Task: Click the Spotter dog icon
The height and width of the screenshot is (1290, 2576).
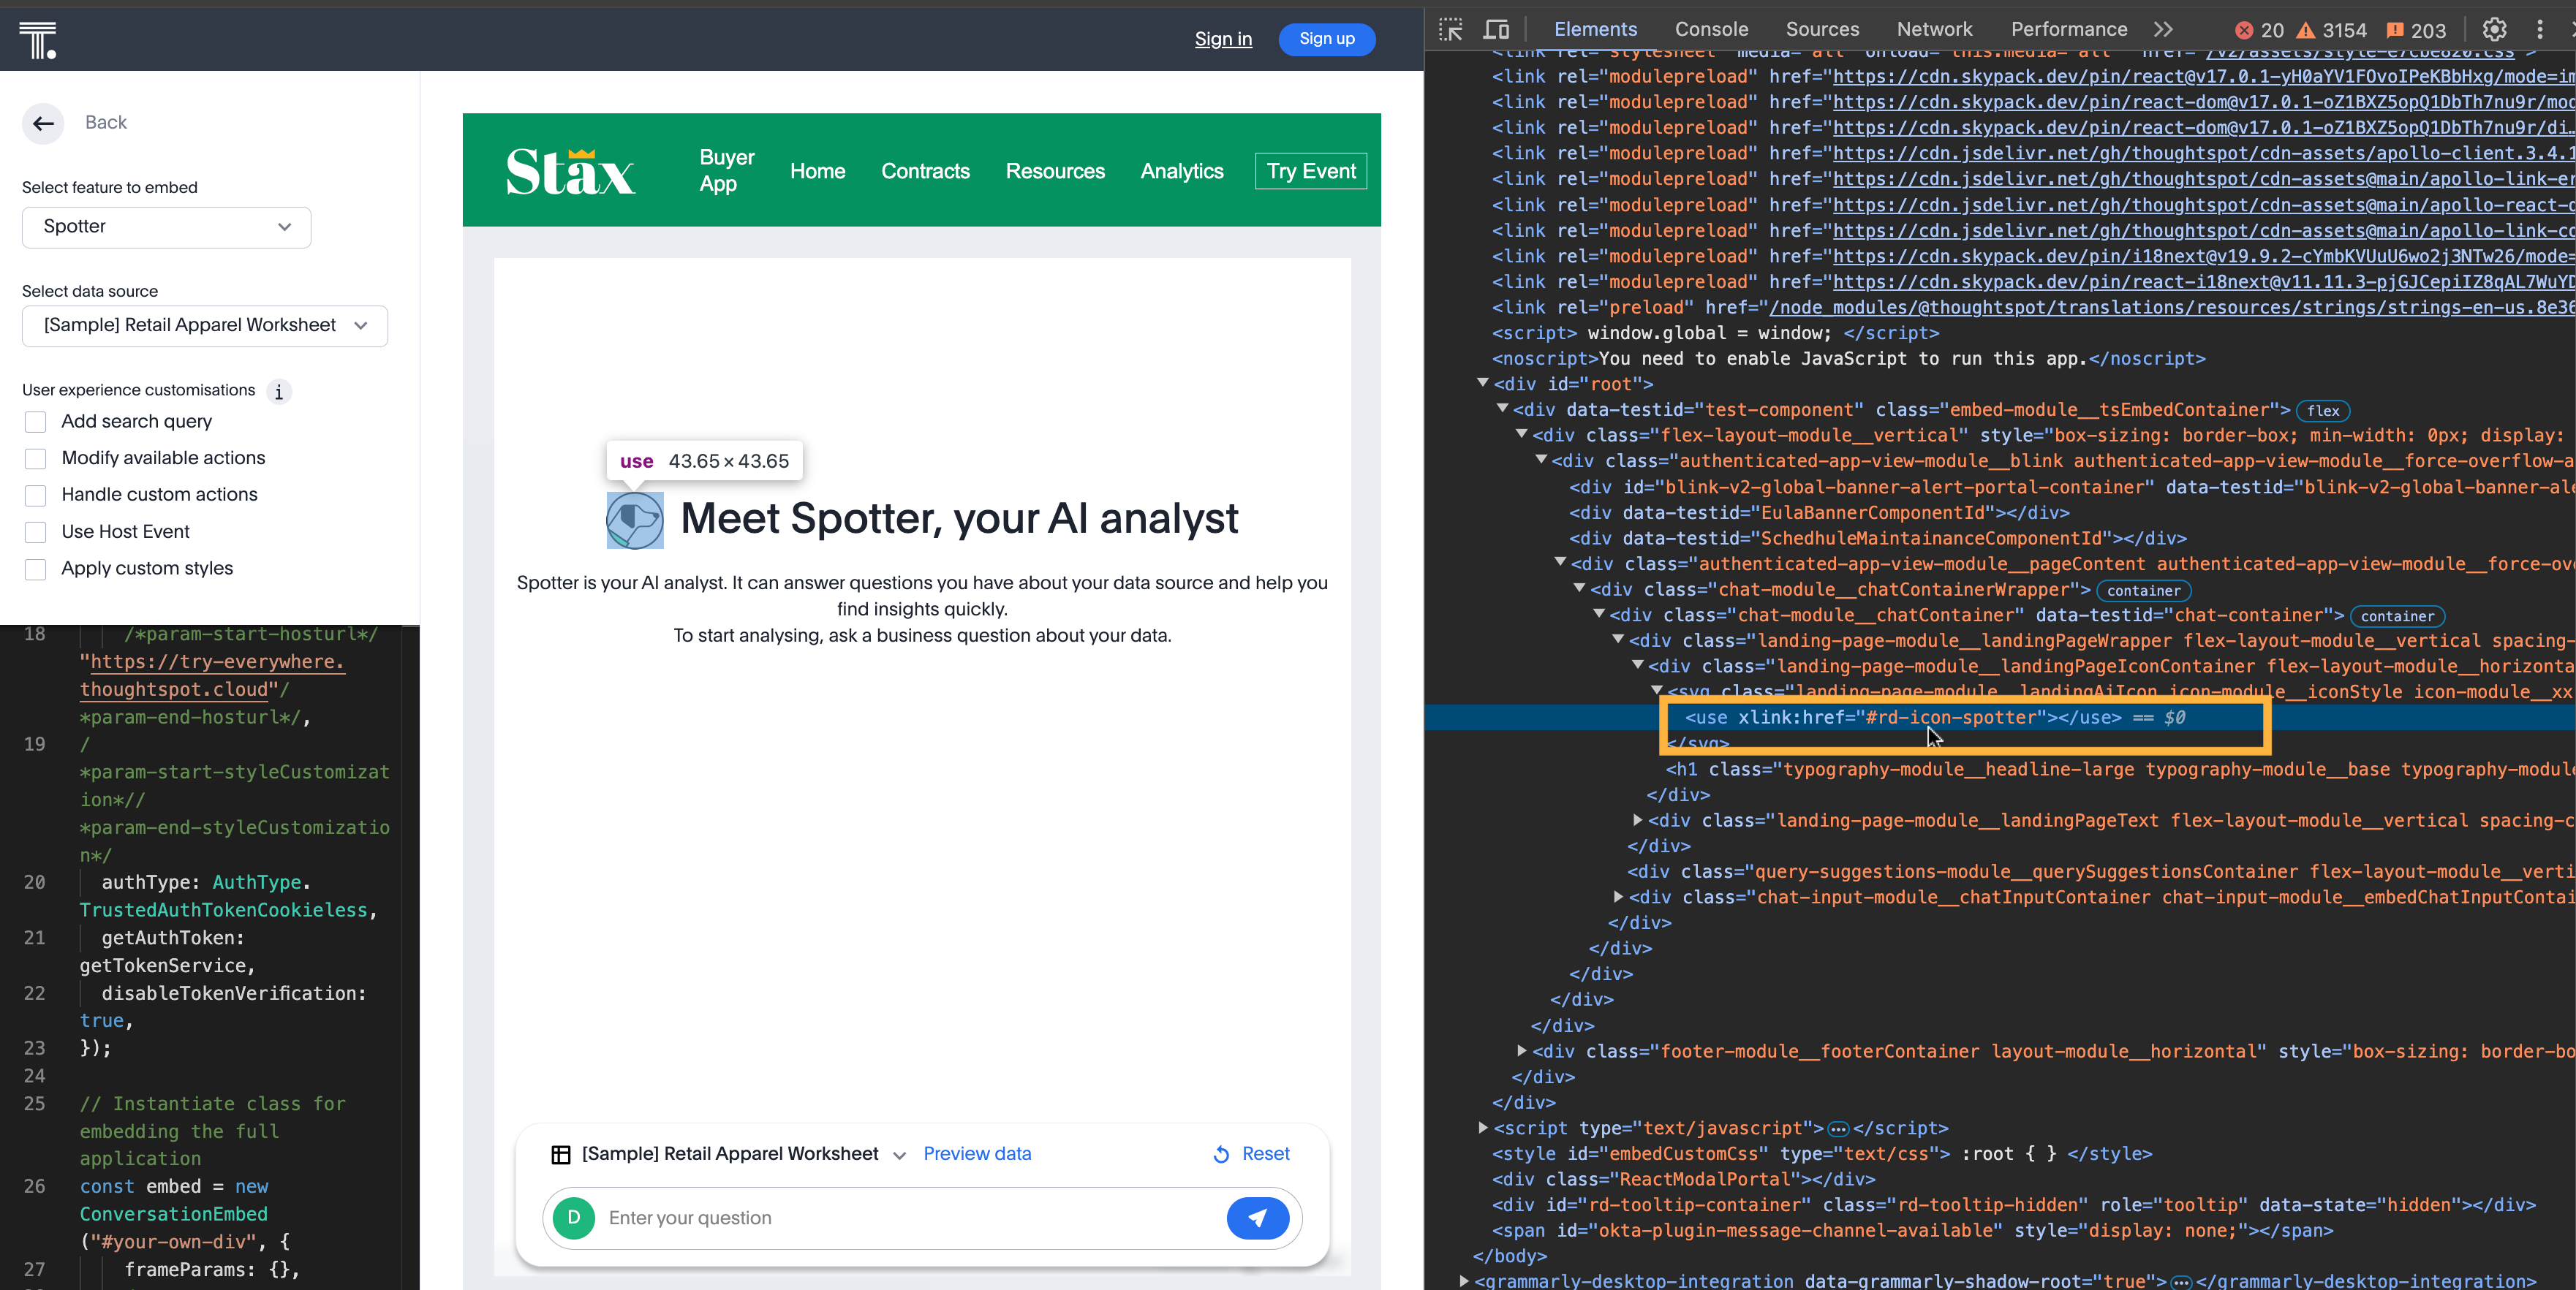Action: coord(635,520)
